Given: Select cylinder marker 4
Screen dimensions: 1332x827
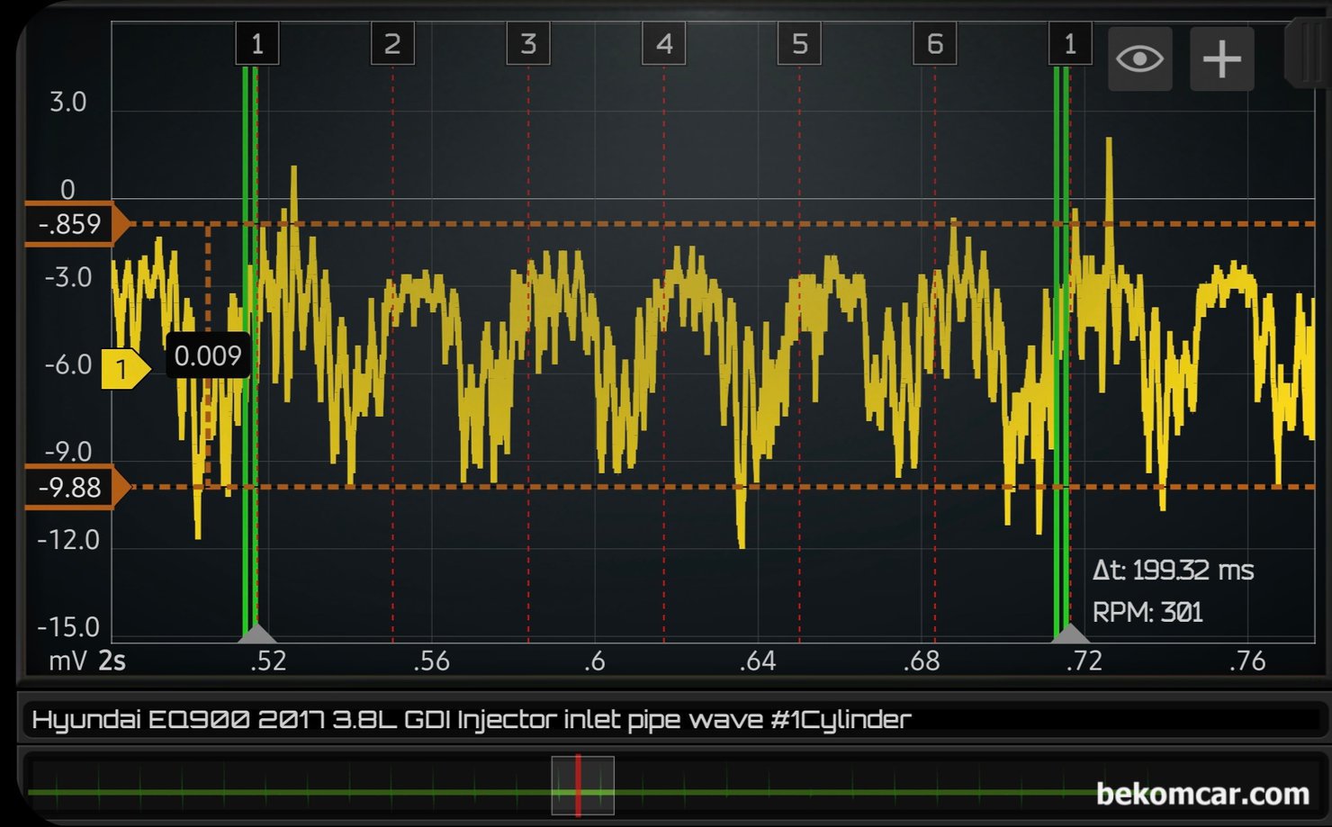Looking at the screenshot, I should (663, 42).
